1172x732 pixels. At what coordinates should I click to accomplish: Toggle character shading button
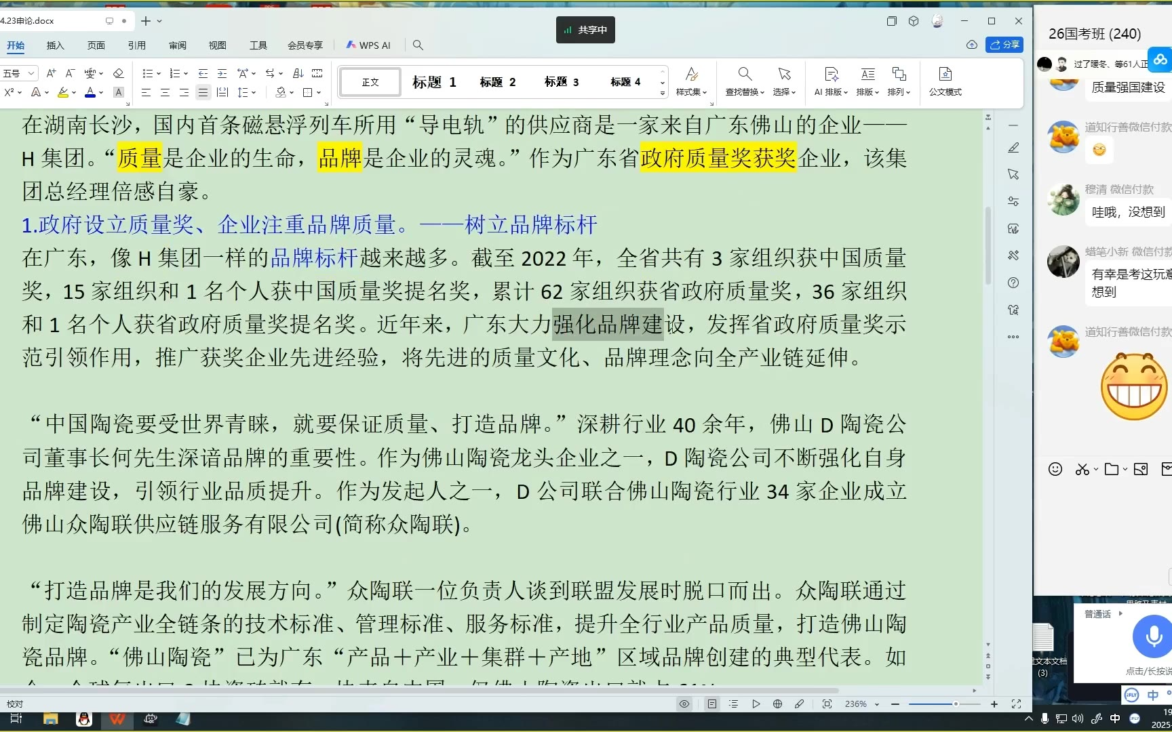(x=119, y=92)
